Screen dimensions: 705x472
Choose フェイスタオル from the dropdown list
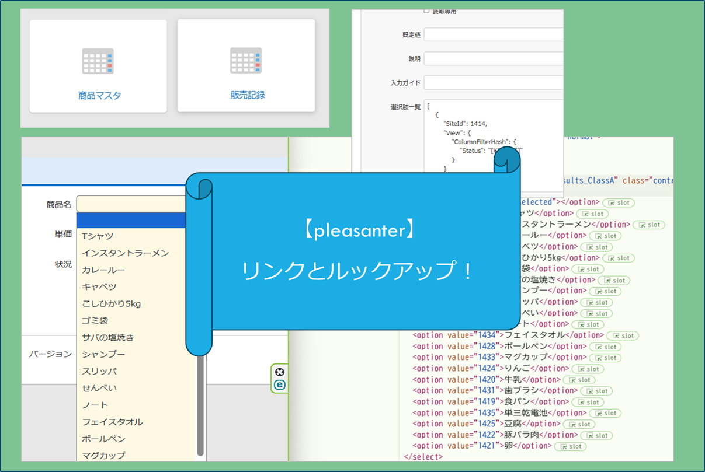112,422
